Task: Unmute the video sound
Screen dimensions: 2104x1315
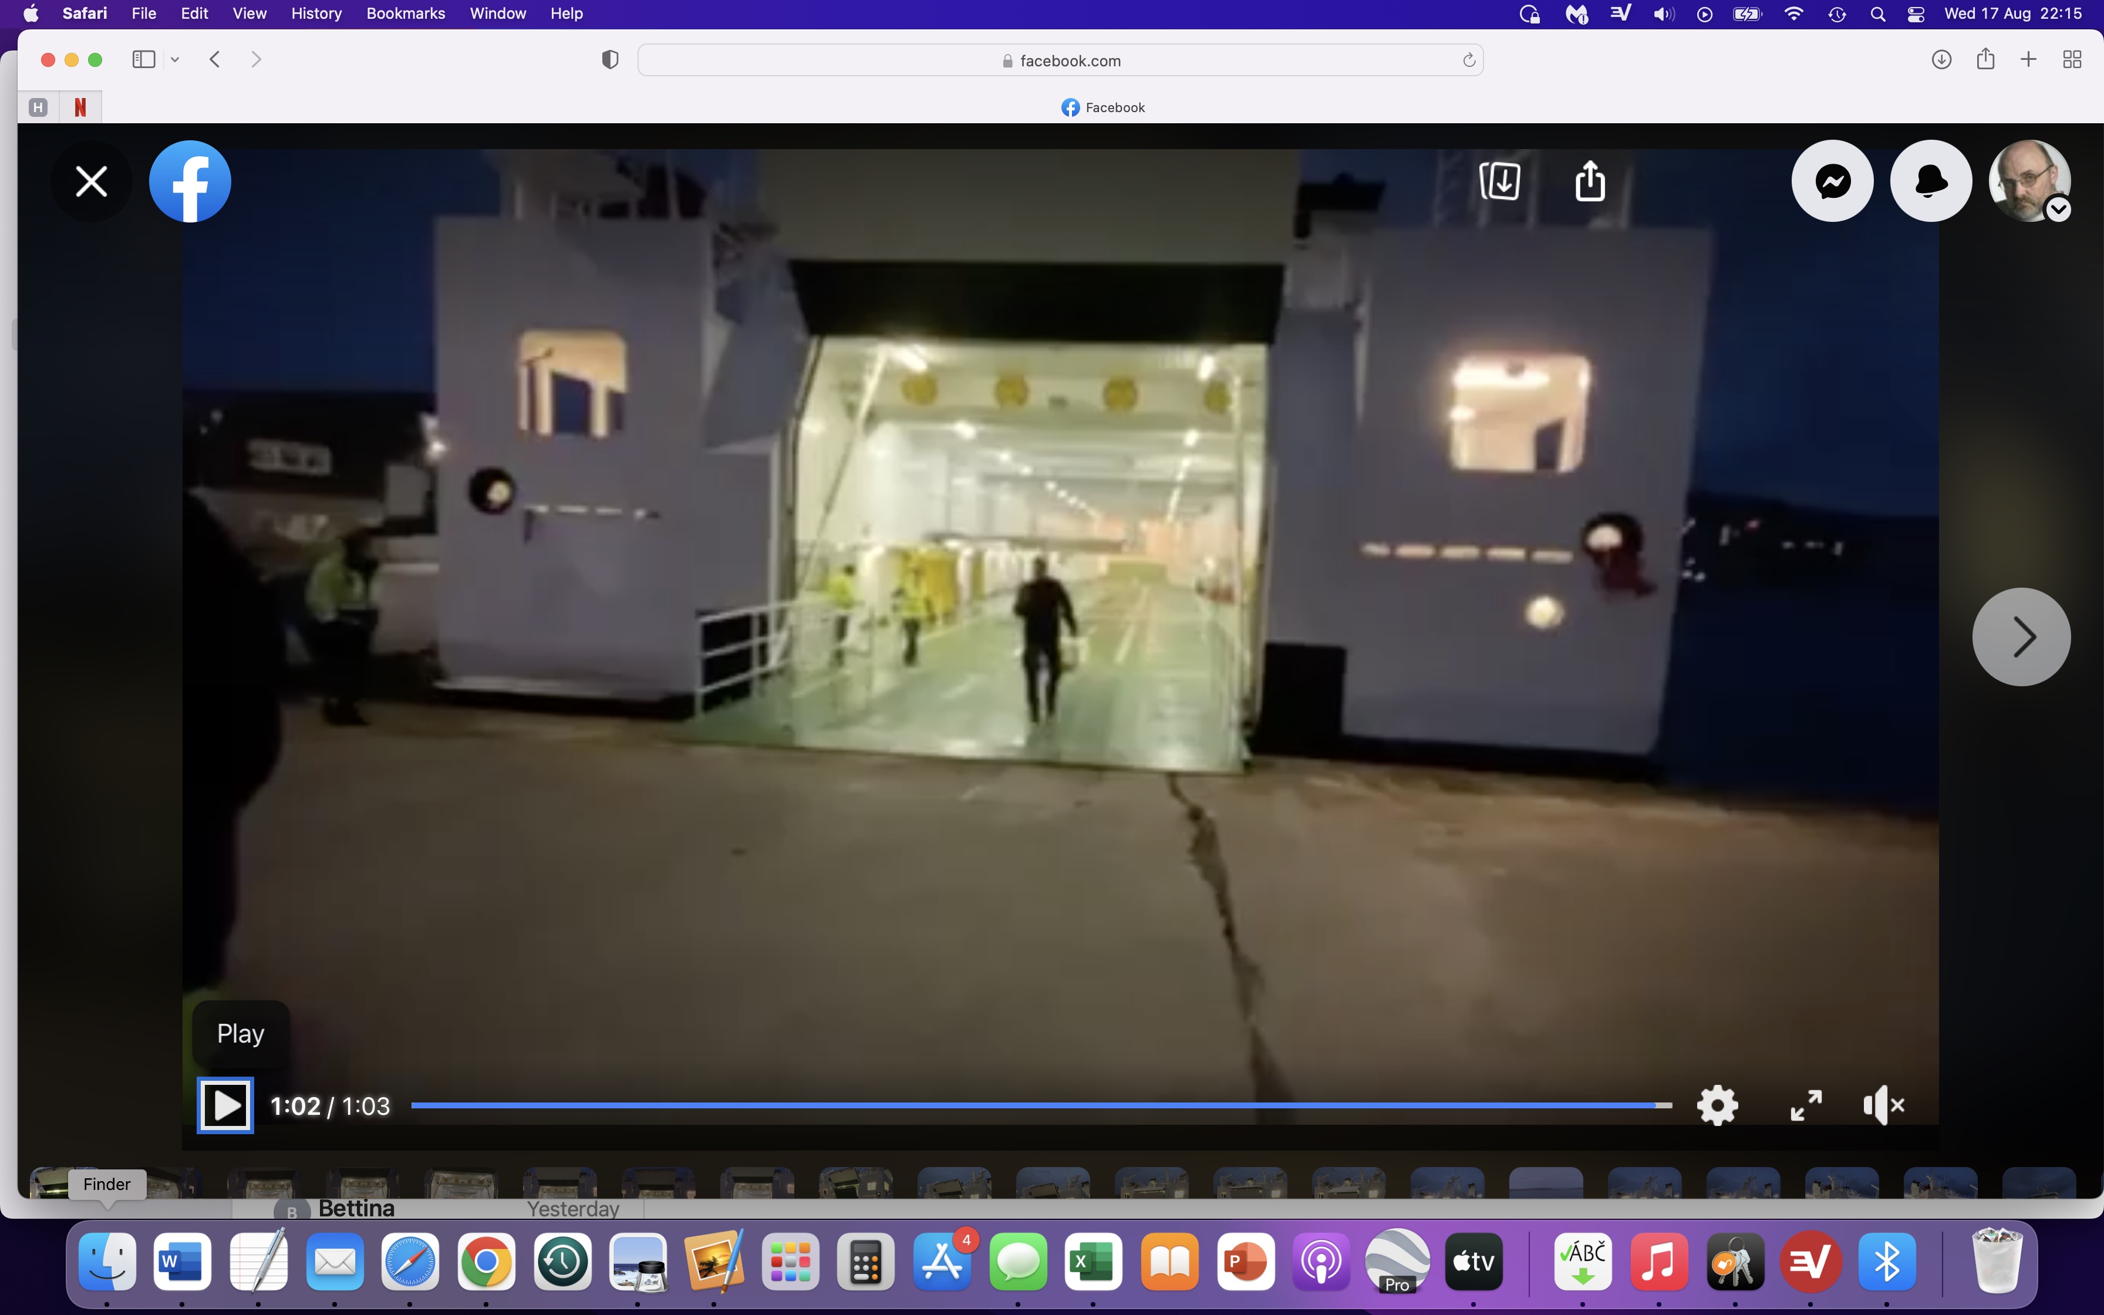Action: pos(1883,1105)
